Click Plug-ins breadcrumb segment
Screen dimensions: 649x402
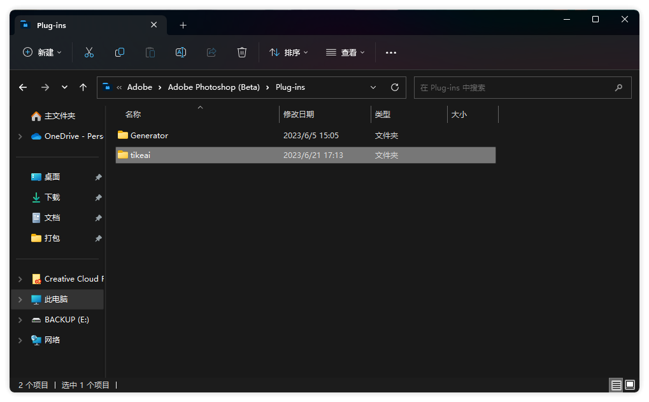click(290, 87)
